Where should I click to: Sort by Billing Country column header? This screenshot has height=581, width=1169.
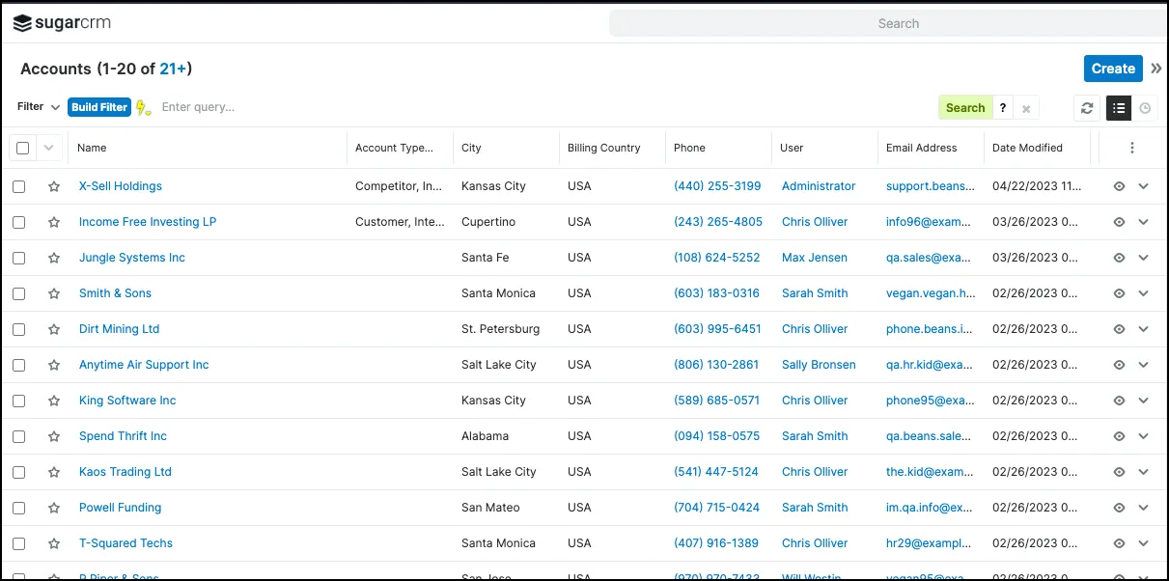tap(604, 148)
